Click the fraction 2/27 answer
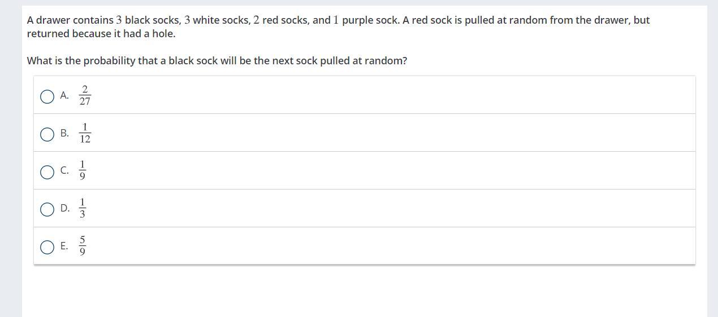The height and width of the screenshot is (317, 718). pyautogui.click(x=85, y=95)
